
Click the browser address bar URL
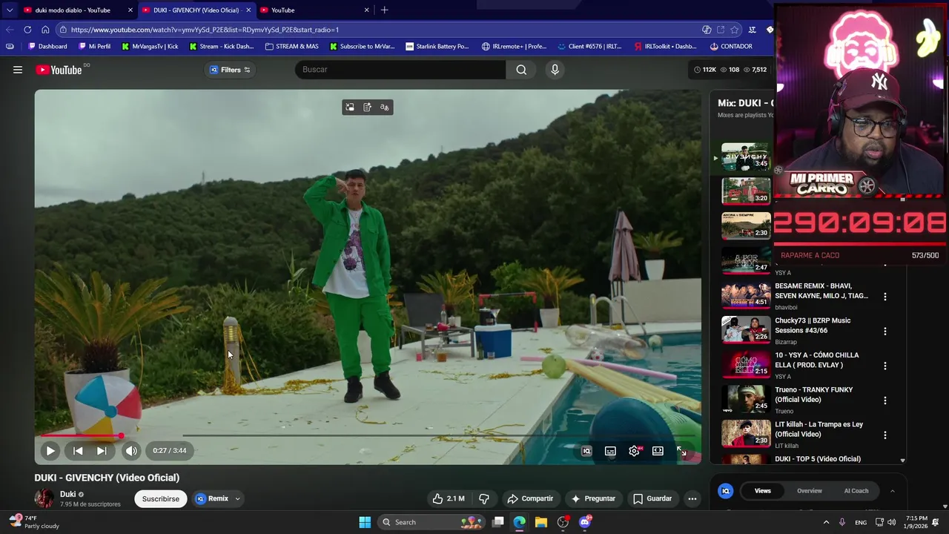tap(205, 30)
